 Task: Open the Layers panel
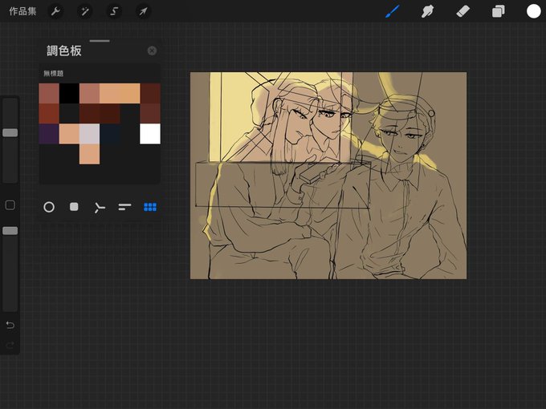click(499, 11)
